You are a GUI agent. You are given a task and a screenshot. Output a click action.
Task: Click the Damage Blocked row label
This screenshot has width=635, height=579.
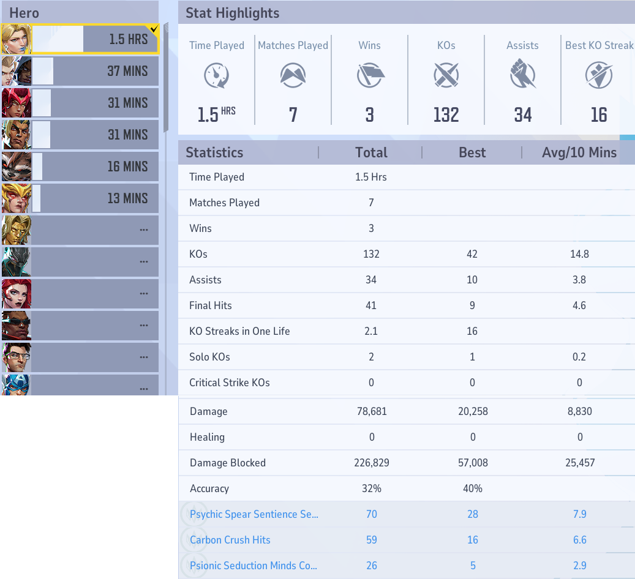coord(228,463)
